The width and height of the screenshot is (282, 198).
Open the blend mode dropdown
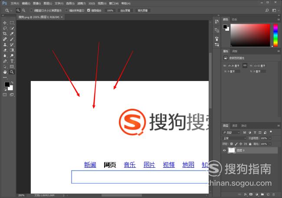click(x=234, y=138)
